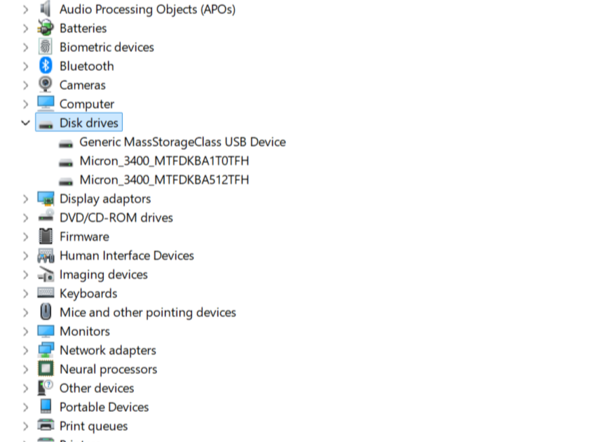Select the Portable Devices category

104,407
